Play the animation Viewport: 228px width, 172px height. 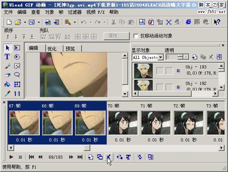click(11, 157)
